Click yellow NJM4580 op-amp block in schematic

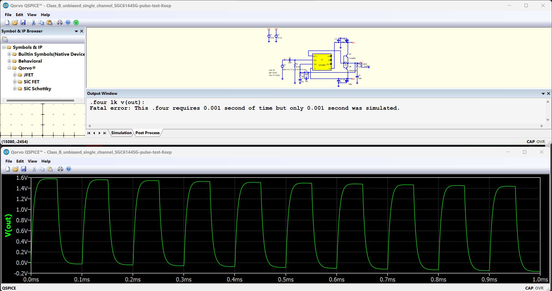[322, 62]
